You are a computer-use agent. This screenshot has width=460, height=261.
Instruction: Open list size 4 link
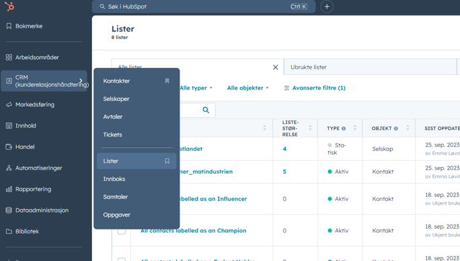(284, 149)
